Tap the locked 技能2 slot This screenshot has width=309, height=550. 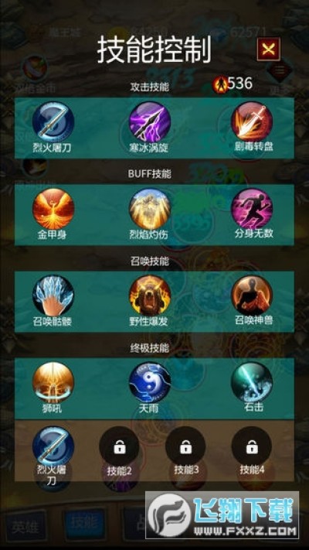click(119, 447)
